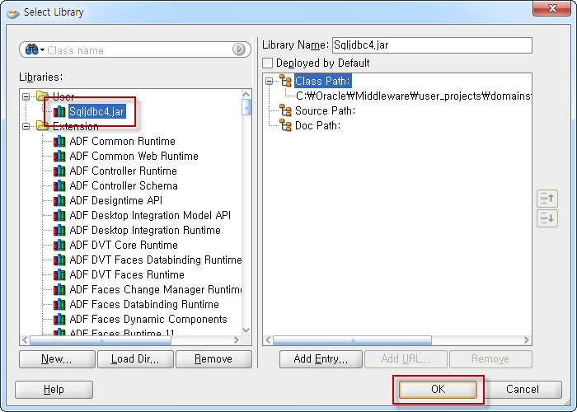Click the Sqljdbc4.jar library icon
This screenshot has height=412, width=577.
click(x=59, y=111)
